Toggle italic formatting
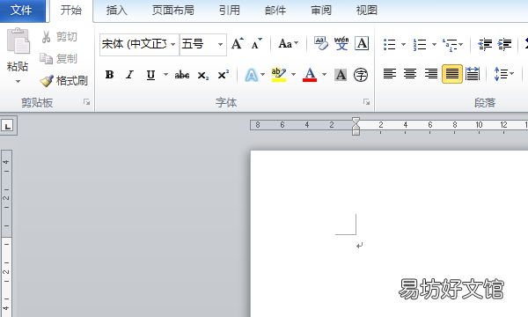 130,75
